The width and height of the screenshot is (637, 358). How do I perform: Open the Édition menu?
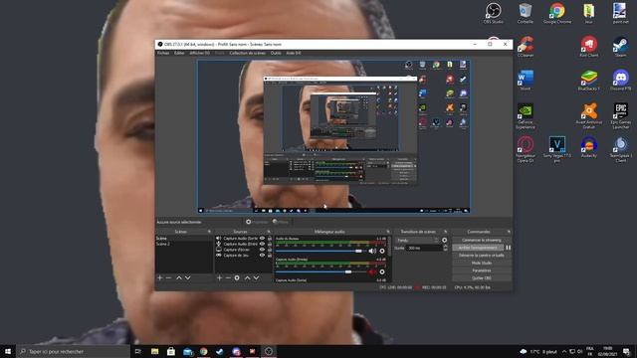[x=179, y=53]
